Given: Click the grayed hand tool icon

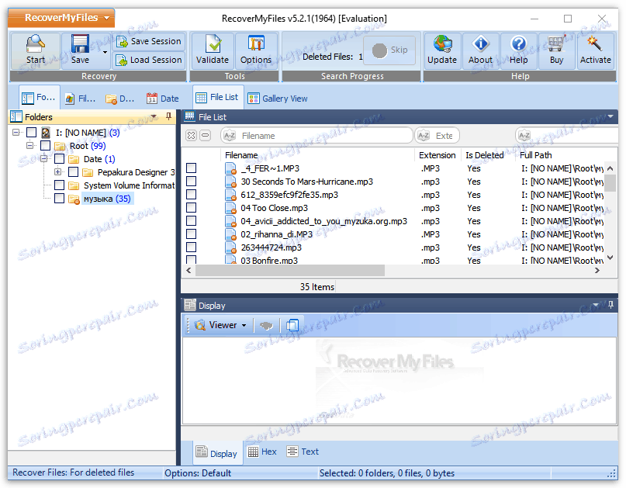Looking at the screenshot, I should click(266, 326).
